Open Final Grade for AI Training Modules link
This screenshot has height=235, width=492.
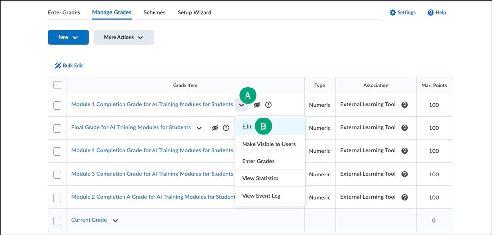(x=131, y=127)
